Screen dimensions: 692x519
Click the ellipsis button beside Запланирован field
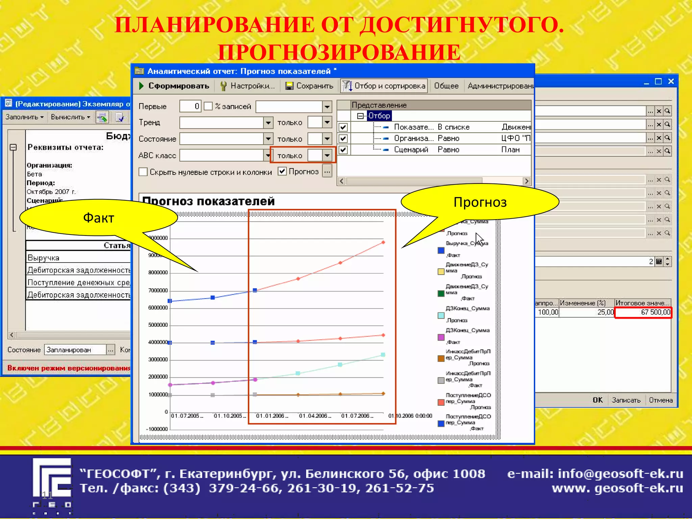(x=110, y=350)
